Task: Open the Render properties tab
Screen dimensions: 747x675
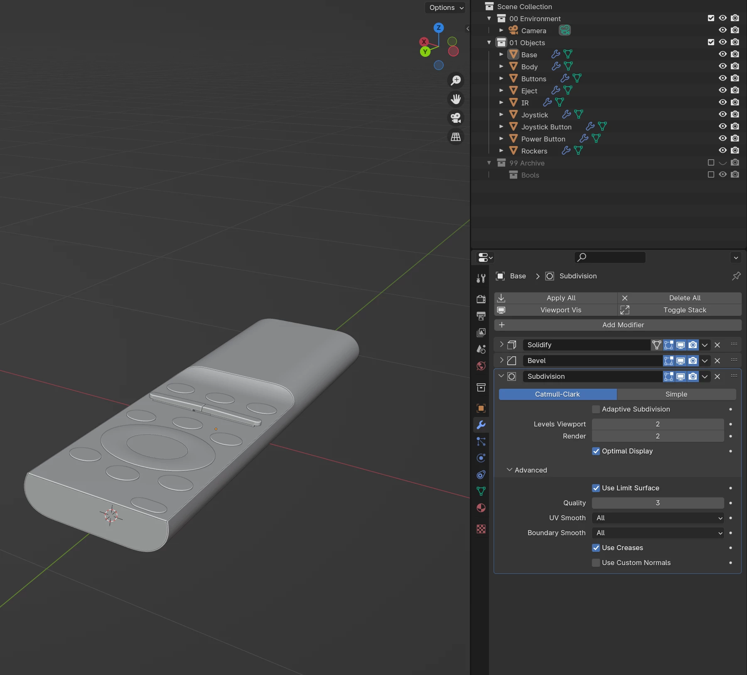Action: click(481, 299)
